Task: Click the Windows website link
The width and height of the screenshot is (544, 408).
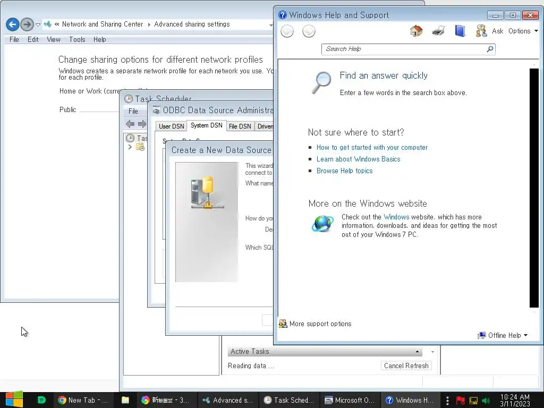Action: click(396, 217)
